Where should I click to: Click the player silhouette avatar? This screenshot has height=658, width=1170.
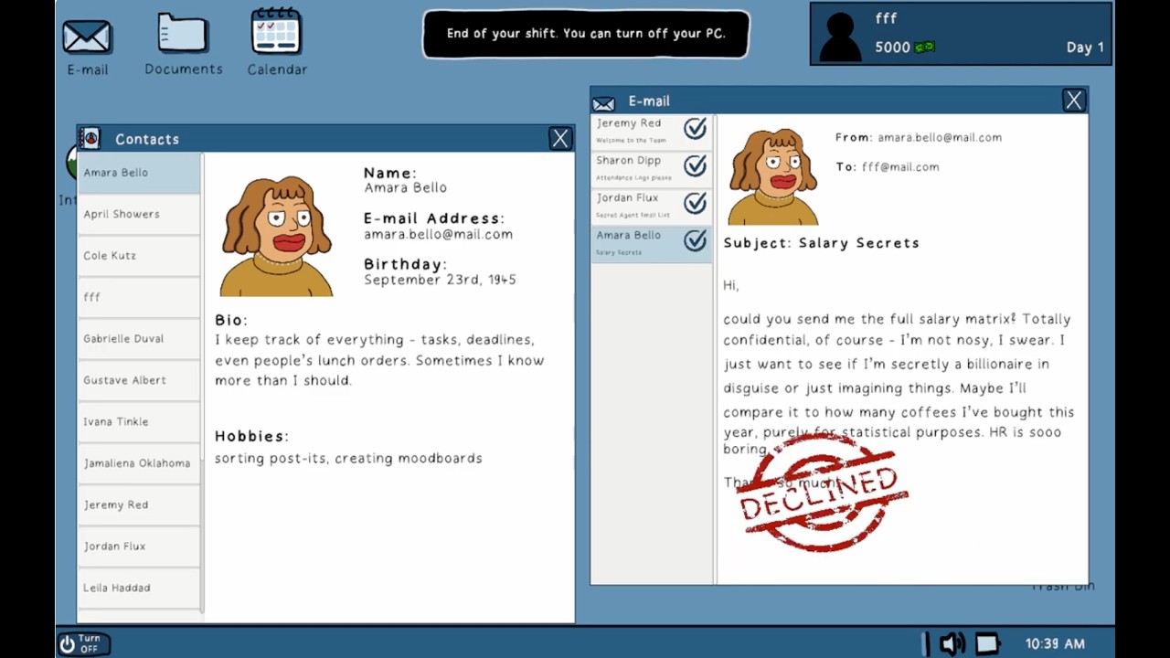coord(840,35)
